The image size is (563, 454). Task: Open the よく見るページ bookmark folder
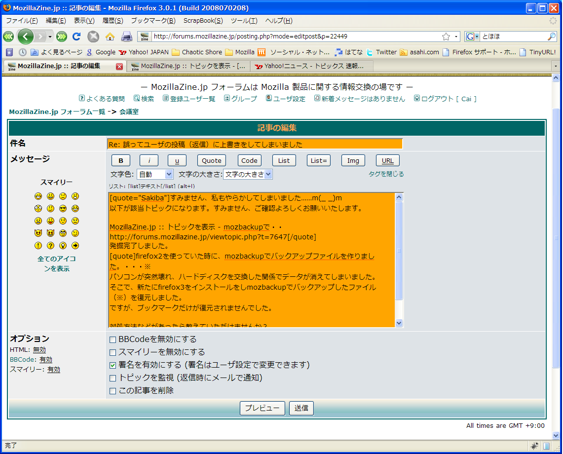click(57, 52)
